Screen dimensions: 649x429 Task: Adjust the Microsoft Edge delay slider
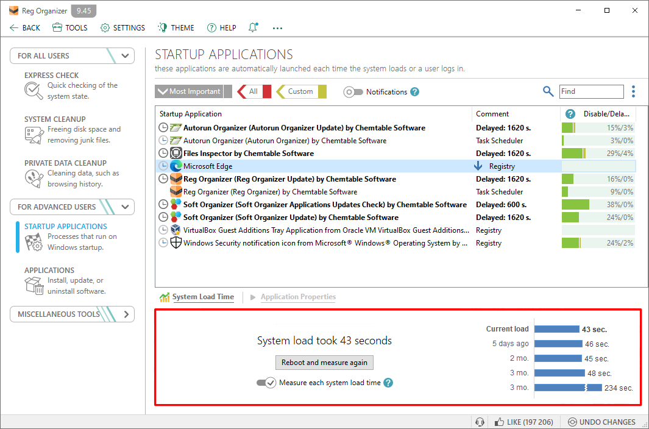(597, 166)
